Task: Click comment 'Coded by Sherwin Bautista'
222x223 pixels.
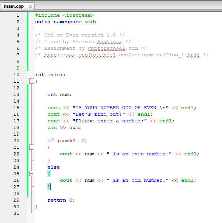Action: [x=83, y=42]
